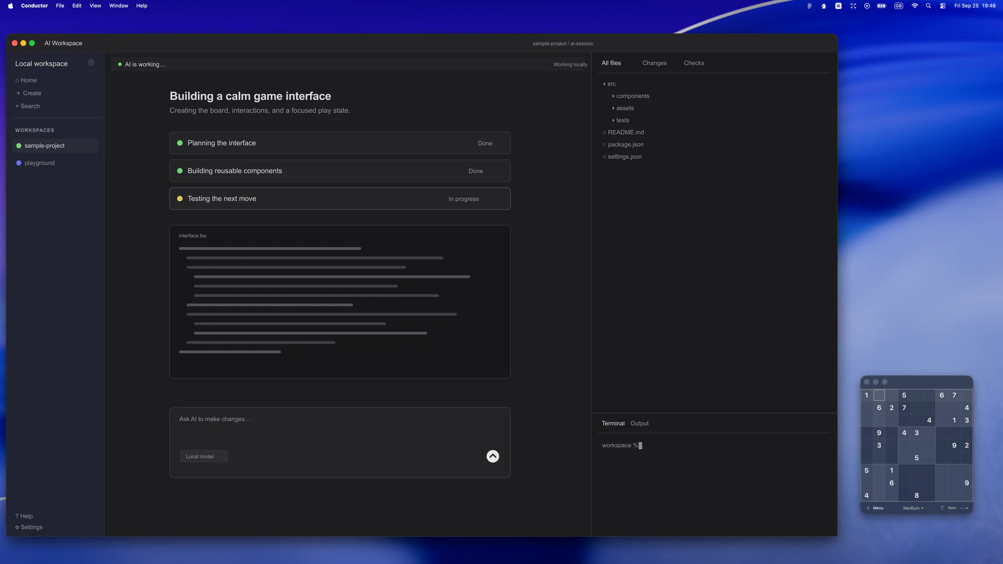Image resolution: width=1003 pixels, height=564 pixels.
Task: Switch to the All files tab
Action: (x=611, y=63)
